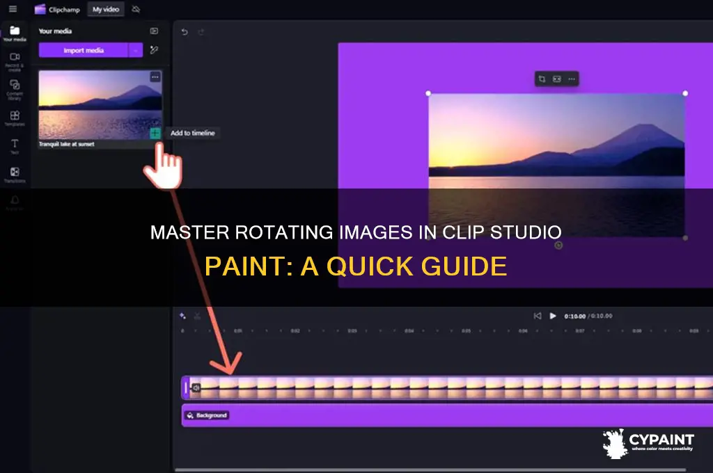Screen dimensions: 713x473
Task: Collapse the Your media panel
Action: [x=154, y=31]
